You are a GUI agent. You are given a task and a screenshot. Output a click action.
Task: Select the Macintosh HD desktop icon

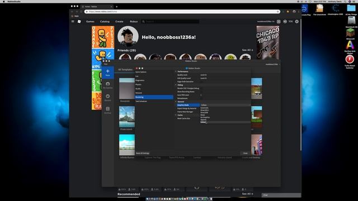pyautogui.click(x=351, y=21)
